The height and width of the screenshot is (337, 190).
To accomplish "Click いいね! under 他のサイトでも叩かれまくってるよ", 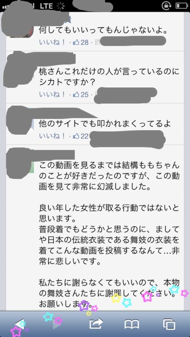I will pos(52,136).
